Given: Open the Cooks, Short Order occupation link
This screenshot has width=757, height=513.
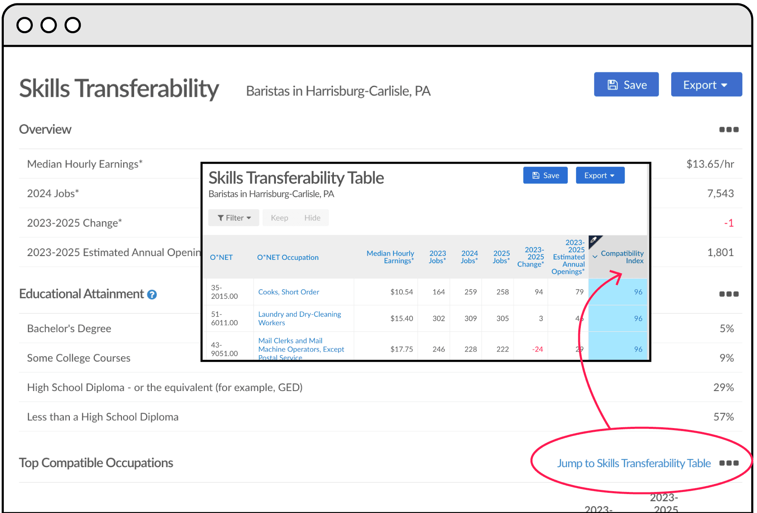Looking at the screenshot, I should [289, 292].
